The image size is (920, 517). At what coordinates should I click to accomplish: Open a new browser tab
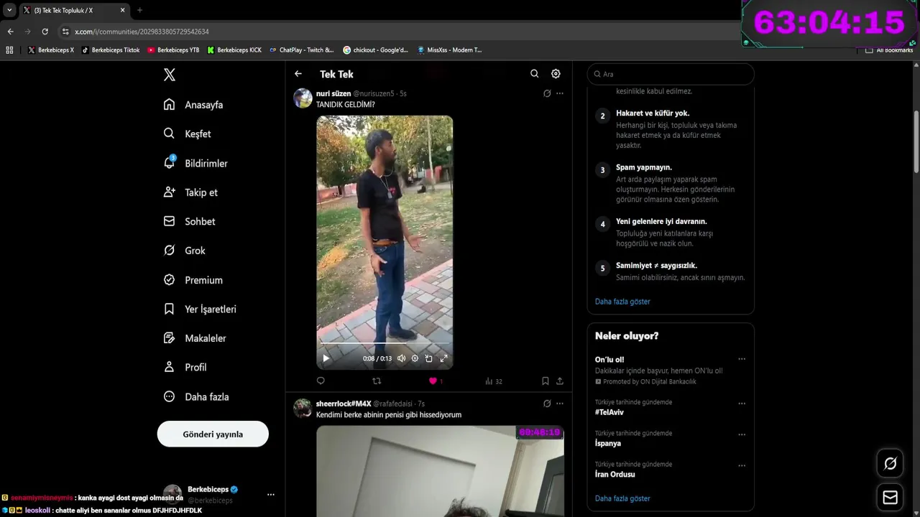(x=139, y=10)
